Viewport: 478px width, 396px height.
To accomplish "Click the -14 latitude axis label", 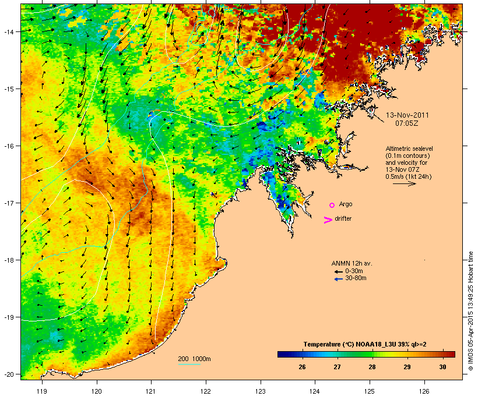I will click(8, 31).
